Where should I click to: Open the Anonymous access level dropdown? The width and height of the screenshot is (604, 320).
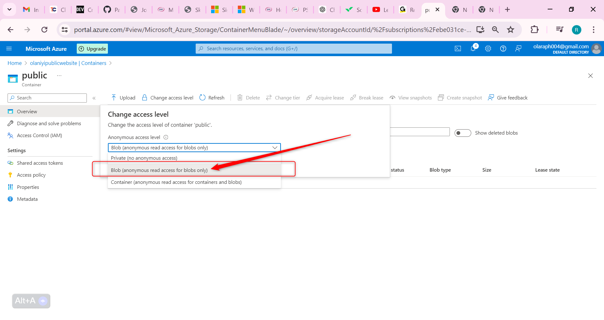coord(194,148)
